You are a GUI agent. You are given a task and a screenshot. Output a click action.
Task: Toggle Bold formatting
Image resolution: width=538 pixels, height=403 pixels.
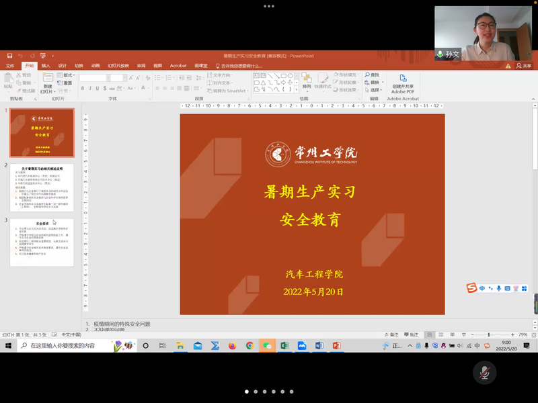click(x=83, y=89)
